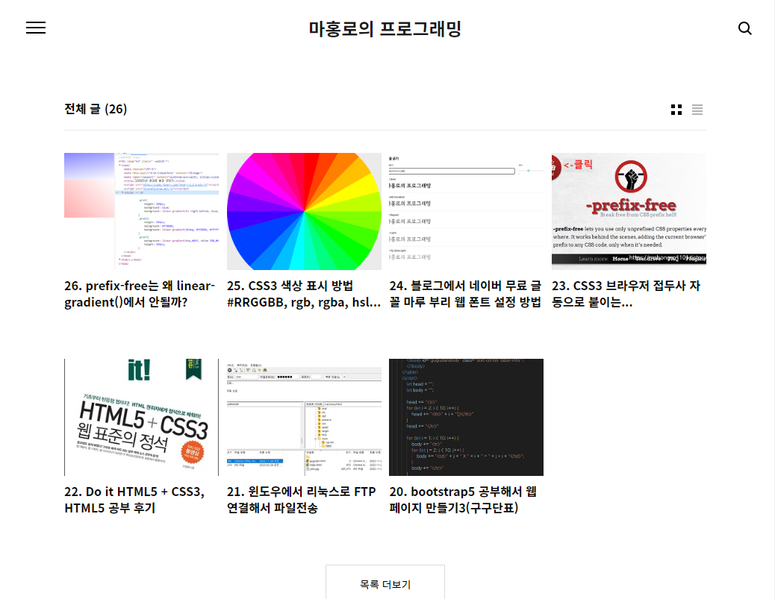Open the search icon
Viewport: 775px width, 599px height.
coord(745,28)
